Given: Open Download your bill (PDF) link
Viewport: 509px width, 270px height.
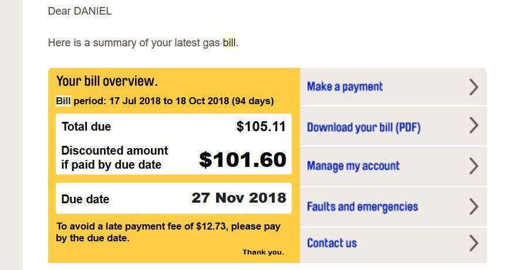Looking at the screenshot, I should coord(363,127).
